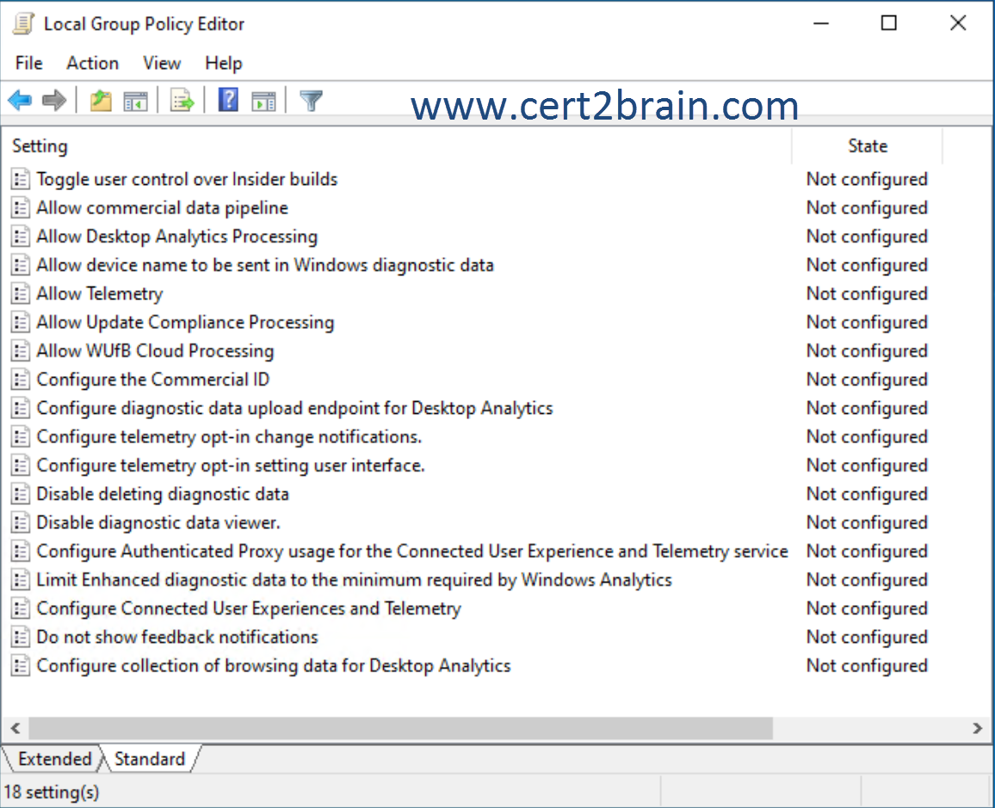Select Configure Connected User Experiences and Telemetry
995x808 pixels.
coord(249,608)
